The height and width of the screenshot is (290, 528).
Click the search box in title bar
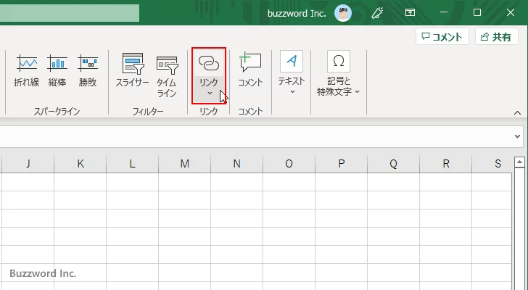70,13
